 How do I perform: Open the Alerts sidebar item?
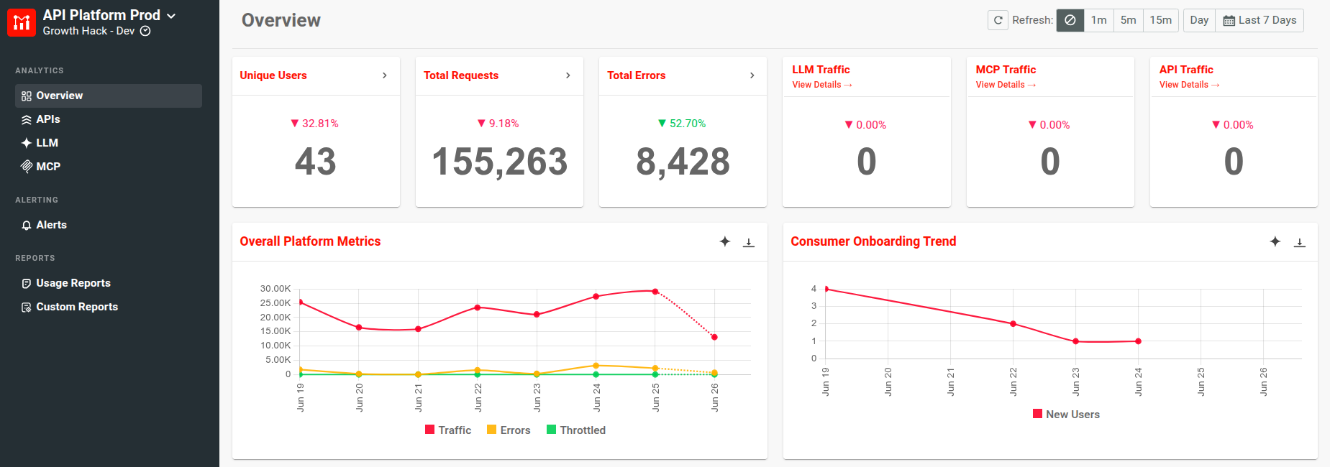pyautogui.click(x=109, y=225)
